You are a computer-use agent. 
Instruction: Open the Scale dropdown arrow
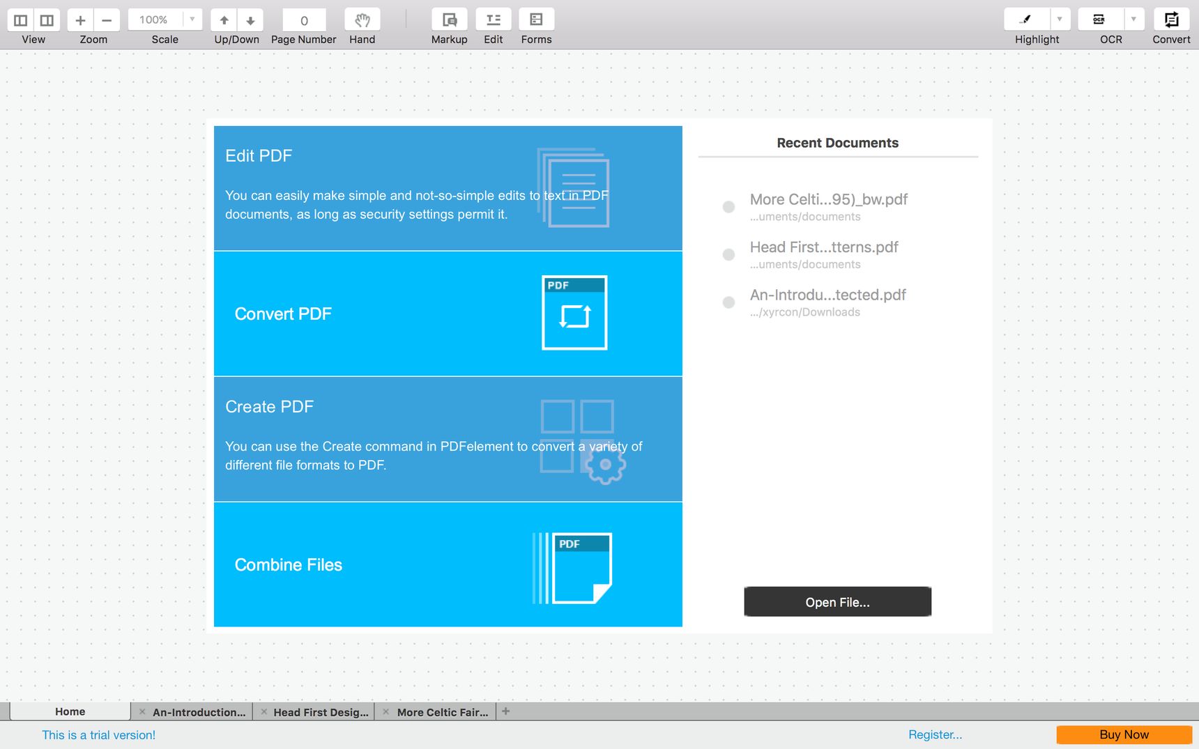point(192,20)
